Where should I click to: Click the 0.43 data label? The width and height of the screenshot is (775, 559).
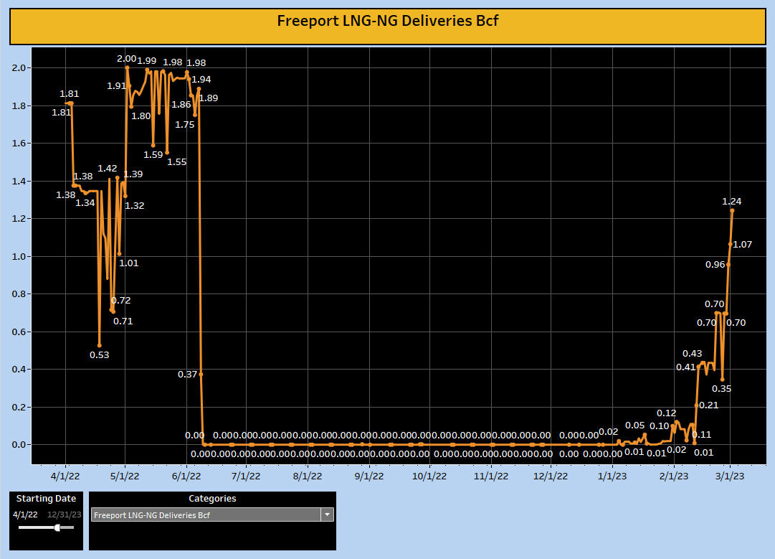tap(692, 353)
